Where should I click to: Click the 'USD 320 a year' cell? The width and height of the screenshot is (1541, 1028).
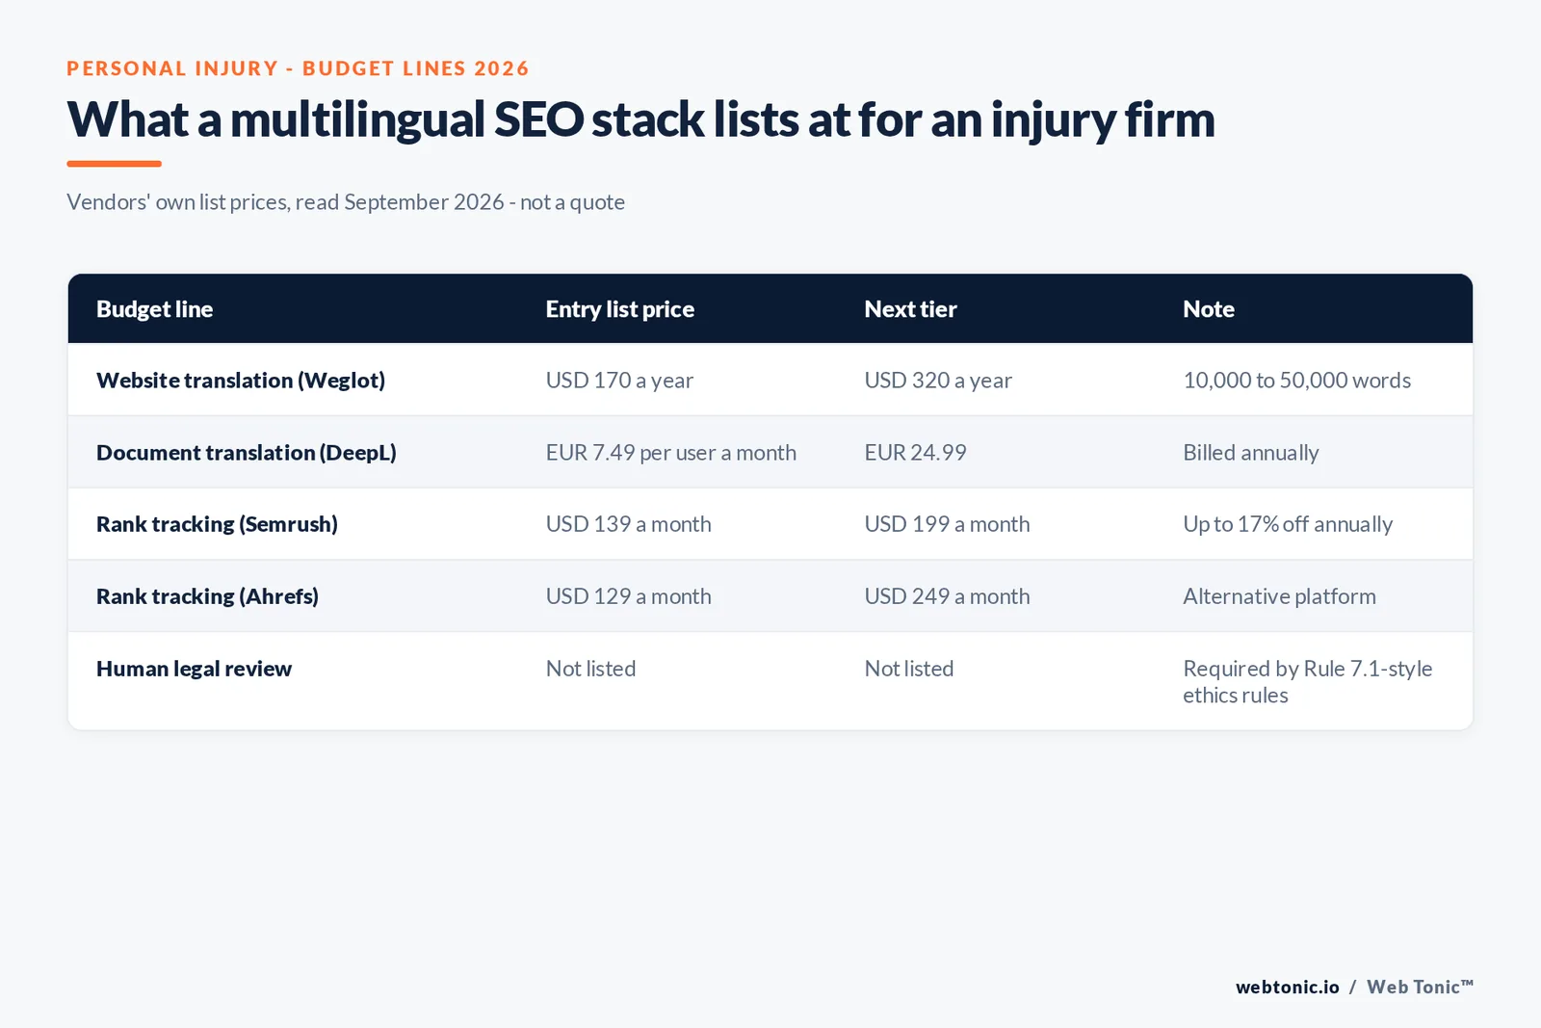(x=938, y=381)
